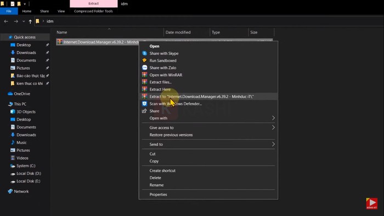The image size is (384, 216).
Task: Open recent locations dropdown arrow
Action: [24, 21]
